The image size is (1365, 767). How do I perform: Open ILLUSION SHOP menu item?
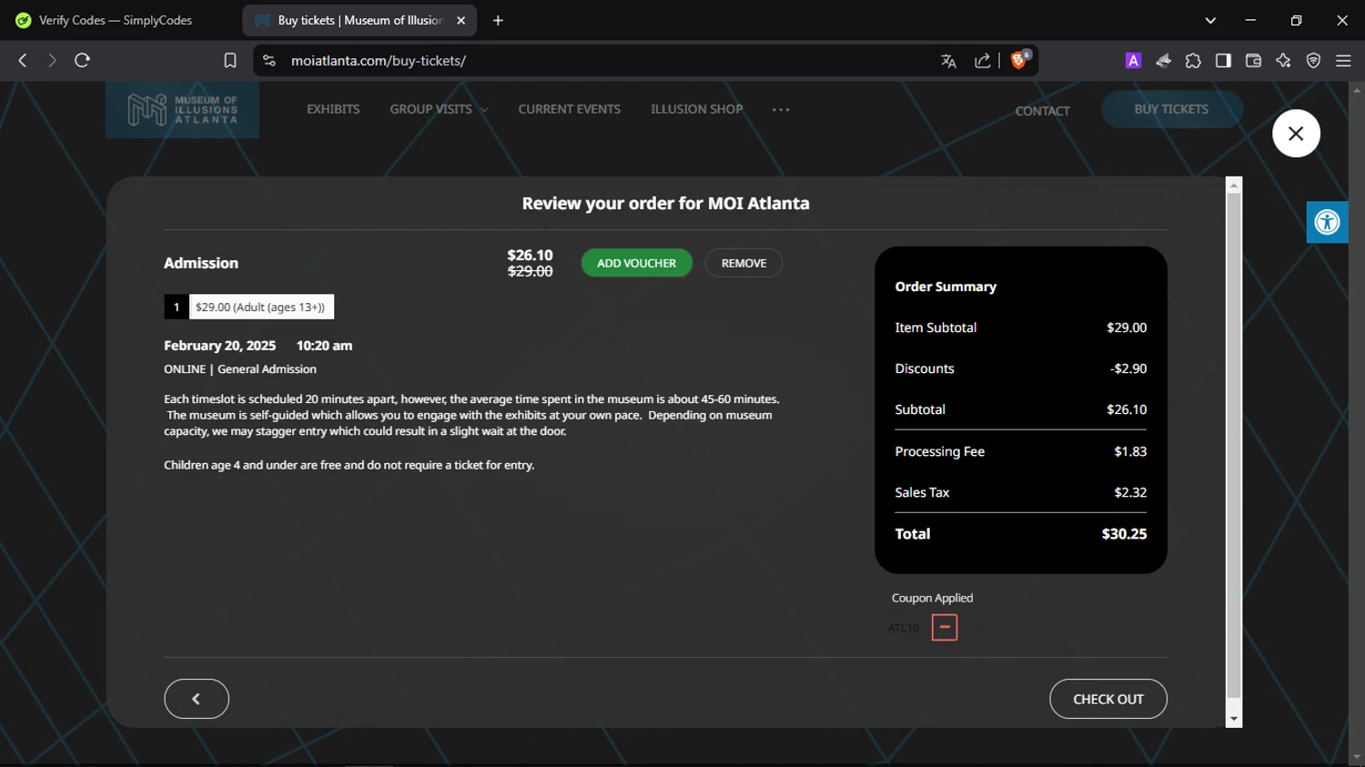click(697, 109)
